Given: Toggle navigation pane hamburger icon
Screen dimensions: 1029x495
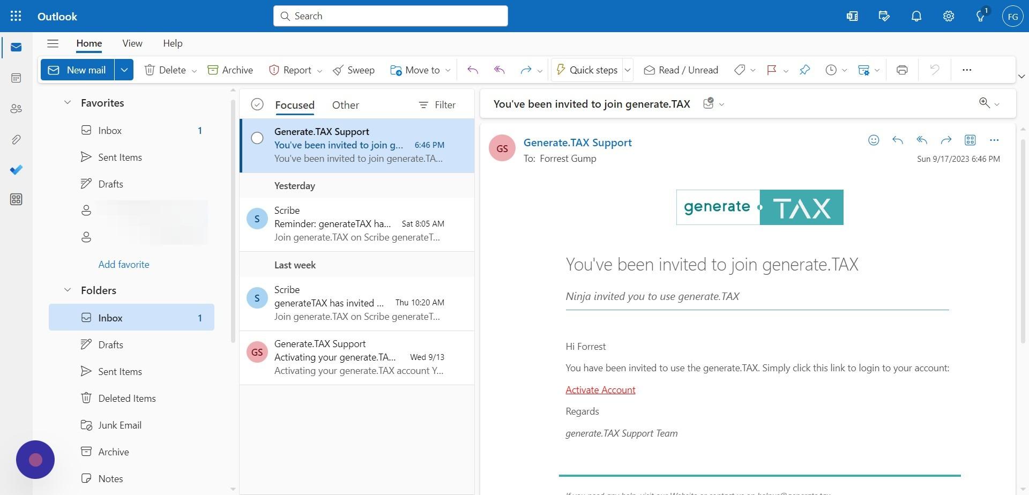Looking at the screenshot, I should point(53,43).
